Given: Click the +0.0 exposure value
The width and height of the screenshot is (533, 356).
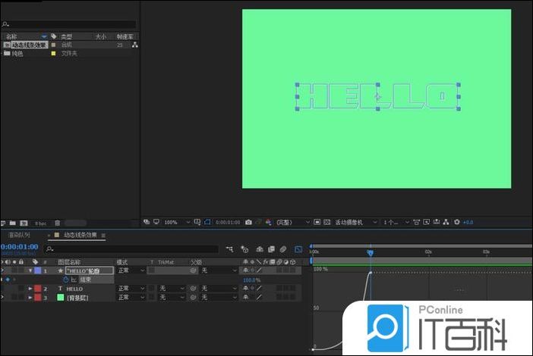Looking at the screenshot, I should 468,223.
